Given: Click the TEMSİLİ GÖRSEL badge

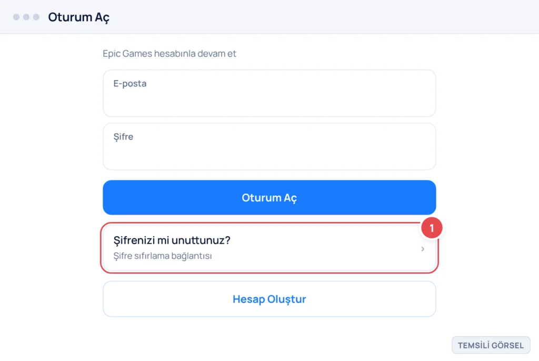Looking at the screenshot, I should 491,345.
